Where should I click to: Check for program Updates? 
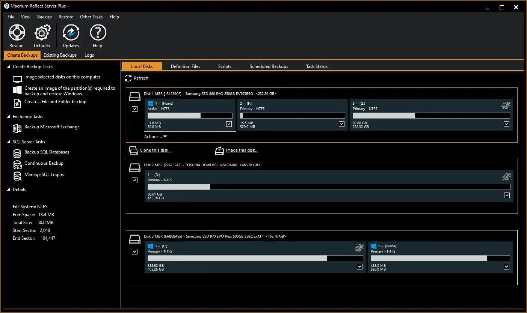(71, 36)
